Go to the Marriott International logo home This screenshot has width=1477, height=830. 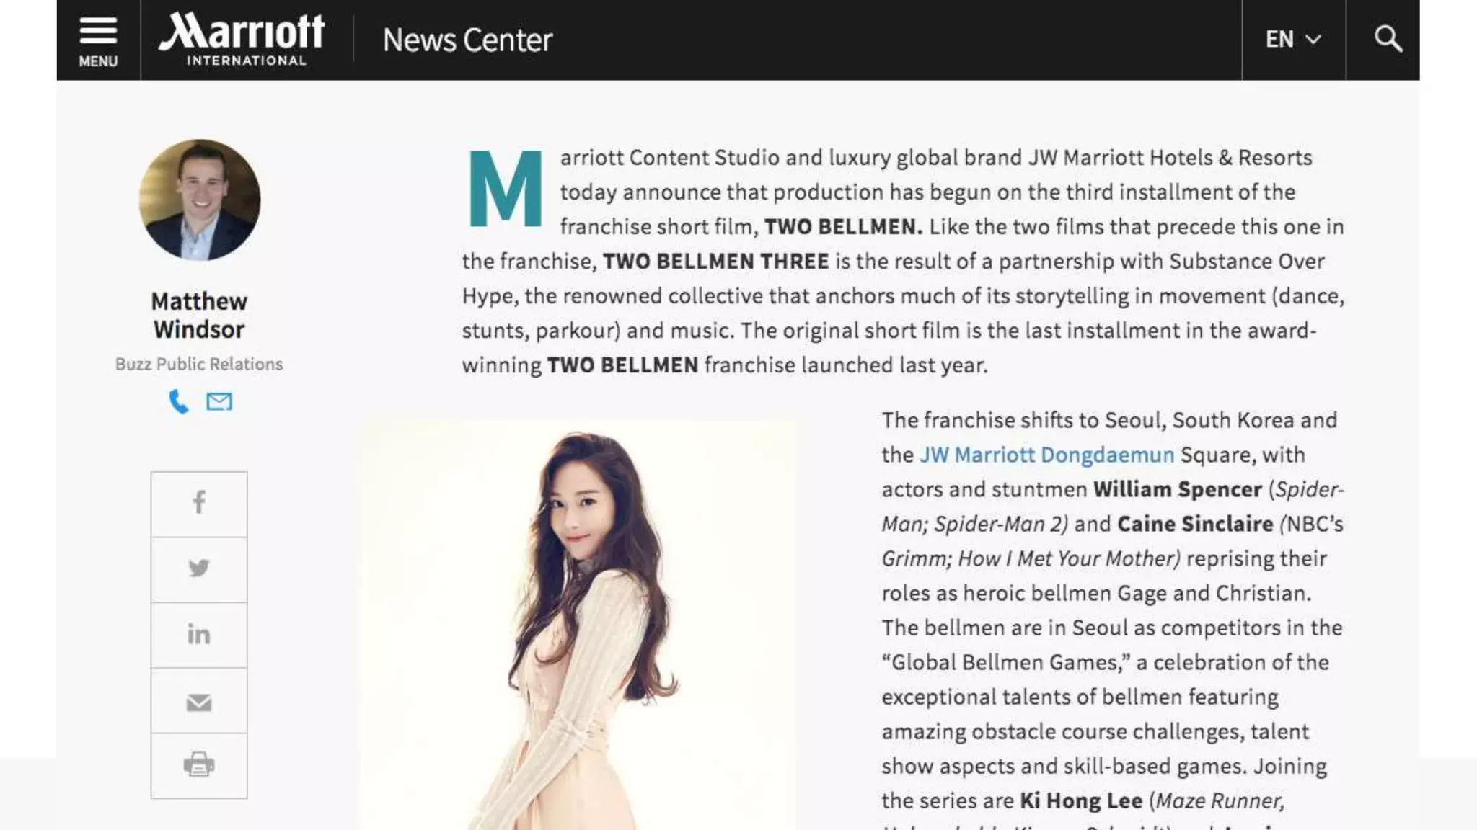point(242,40)
